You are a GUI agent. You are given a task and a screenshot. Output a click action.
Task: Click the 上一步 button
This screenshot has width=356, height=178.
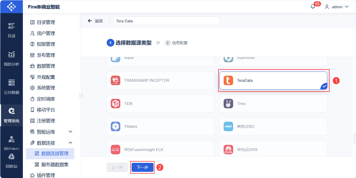click(117, 167)
